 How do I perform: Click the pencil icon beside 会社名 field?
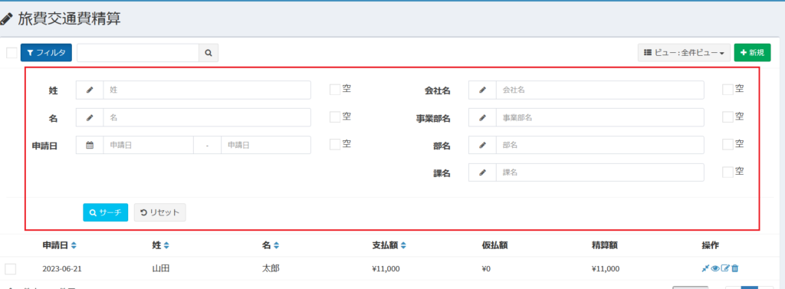pos(483,90)
